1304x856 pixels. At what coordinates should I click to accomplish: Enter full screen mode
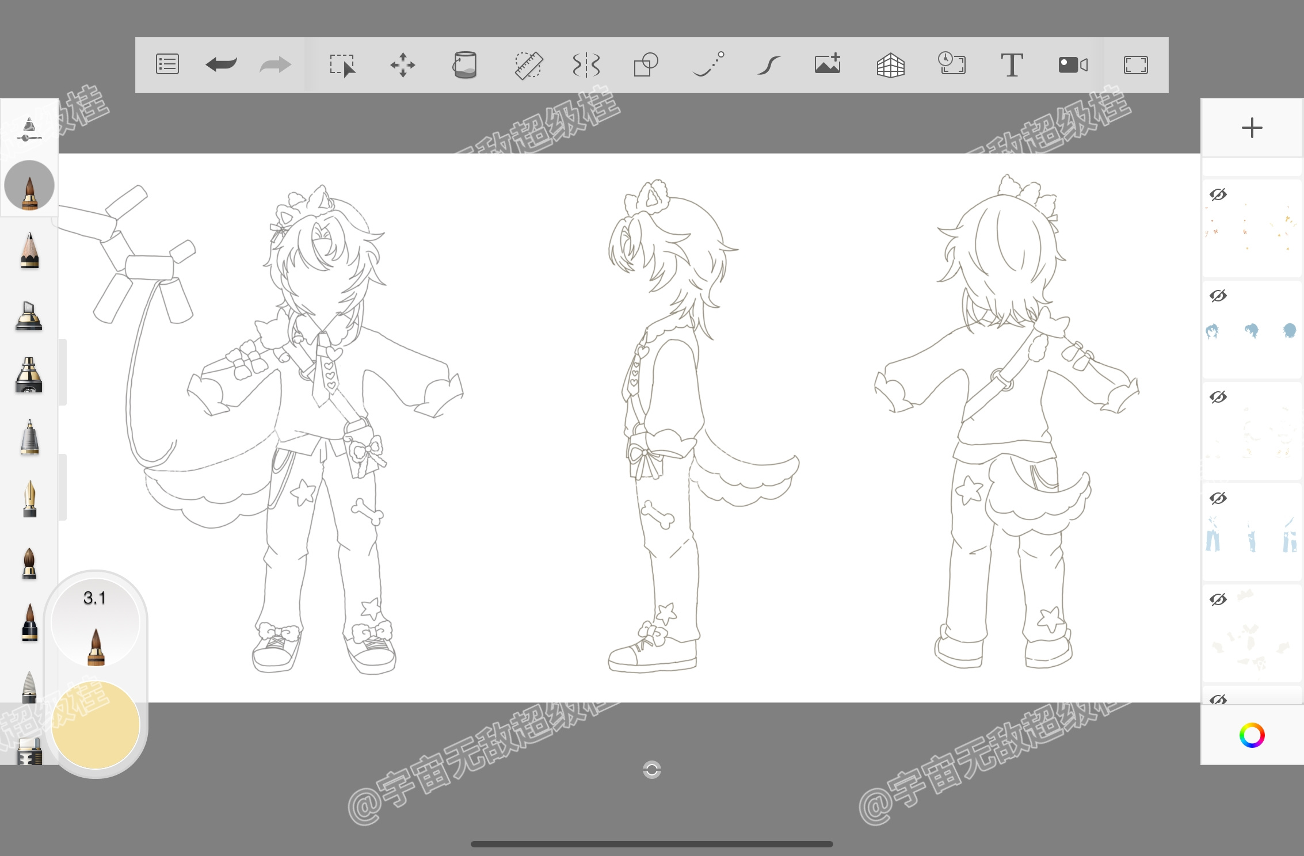pyautogui.click(x=1135, y=64)
